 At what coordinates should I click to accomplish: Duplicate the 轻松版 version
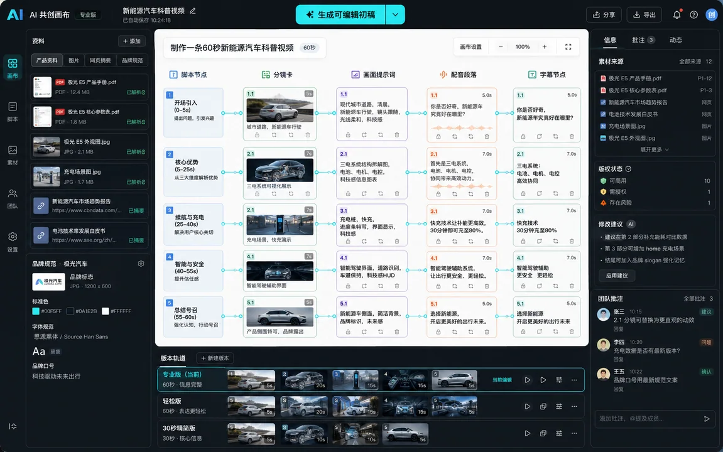click(543, 406)
